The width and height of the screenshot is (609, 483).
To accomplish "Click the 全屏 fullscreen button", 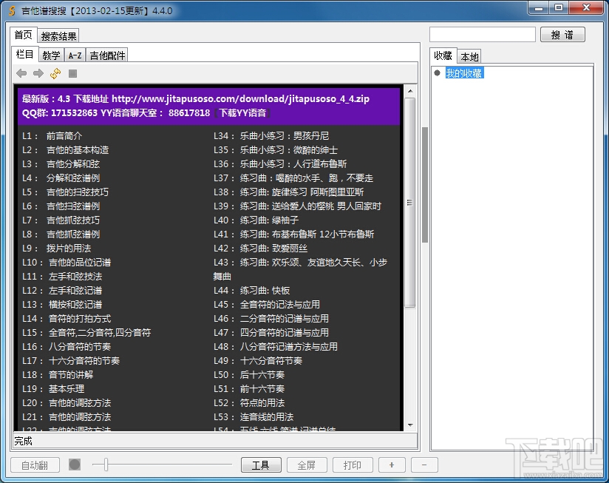I will 307,465.
